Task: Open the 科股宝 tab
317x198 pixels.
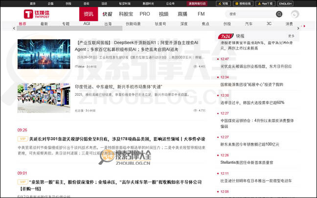Action: click(126, 14)
